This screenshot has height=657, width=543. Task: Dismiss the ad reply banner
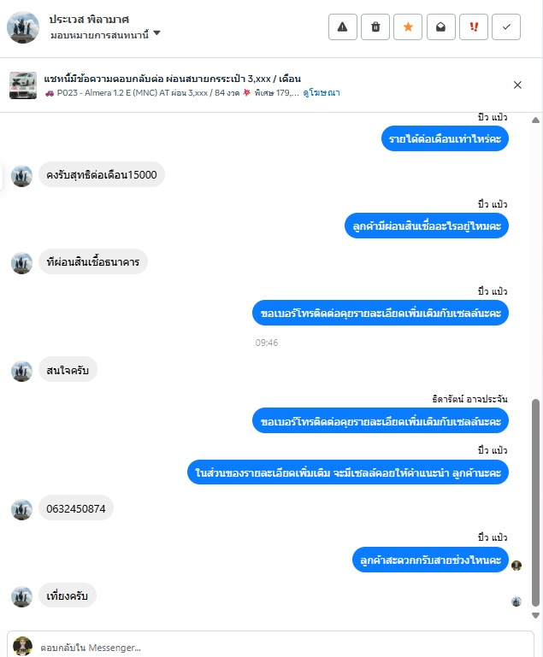point(517,85)
